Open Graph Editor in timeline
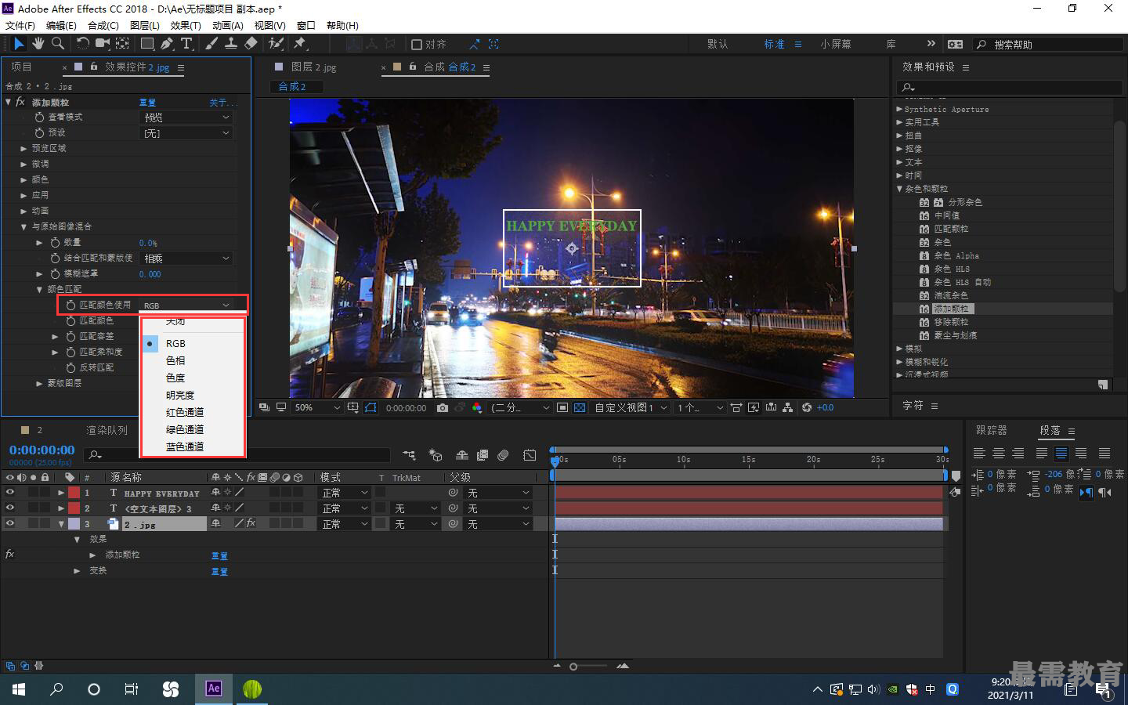The width and height of the screenshot is (1128, 705). 530,455
